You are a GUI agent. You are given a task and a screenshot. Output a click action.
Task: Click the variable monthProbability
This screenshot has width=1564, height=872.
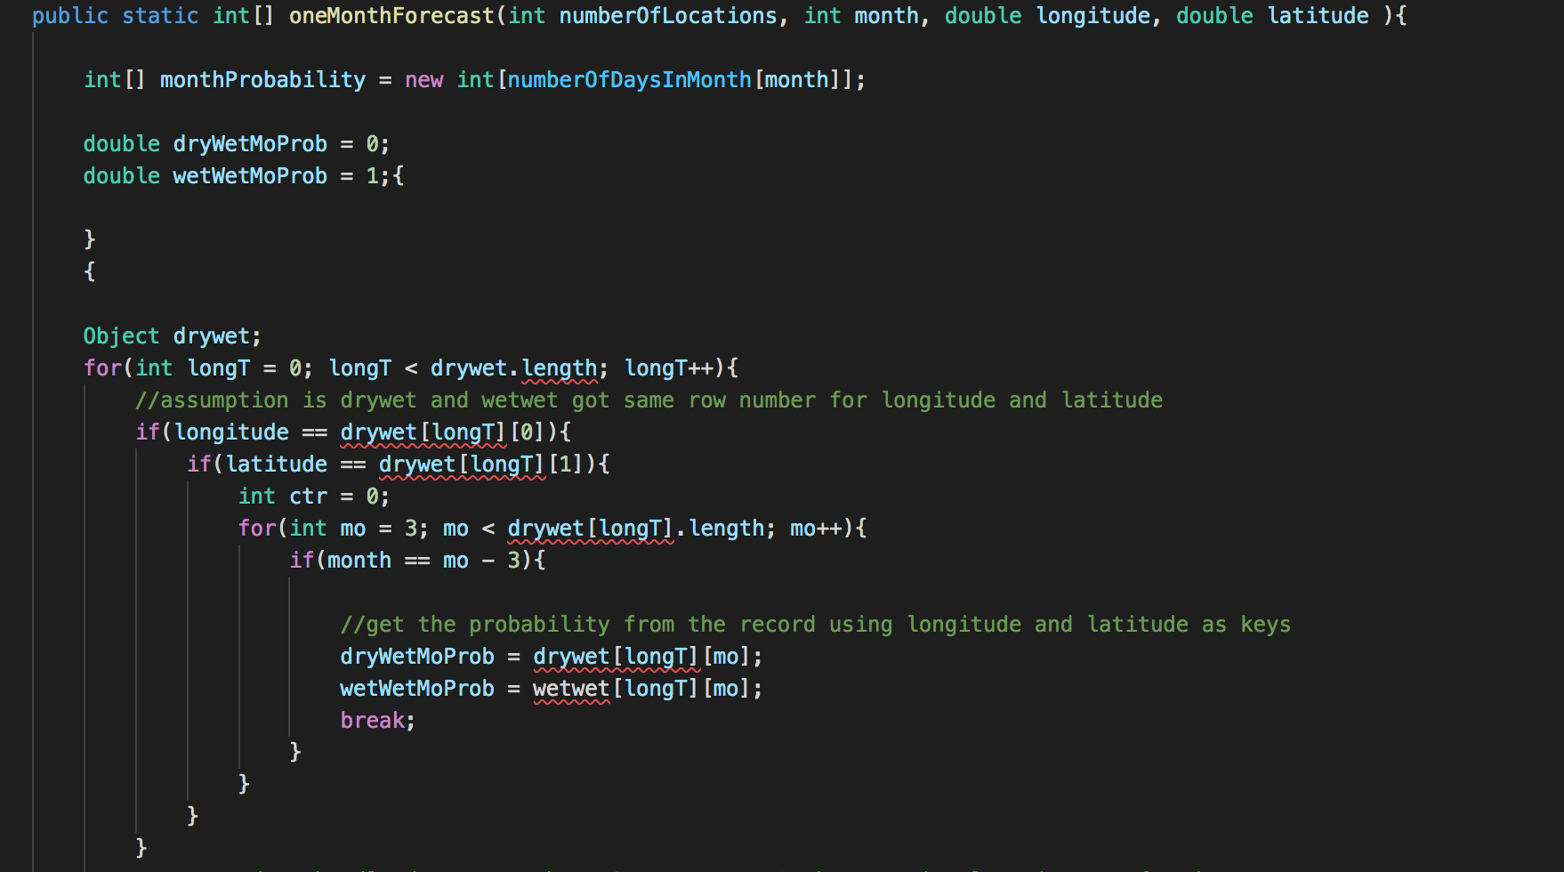pos(262,79)
